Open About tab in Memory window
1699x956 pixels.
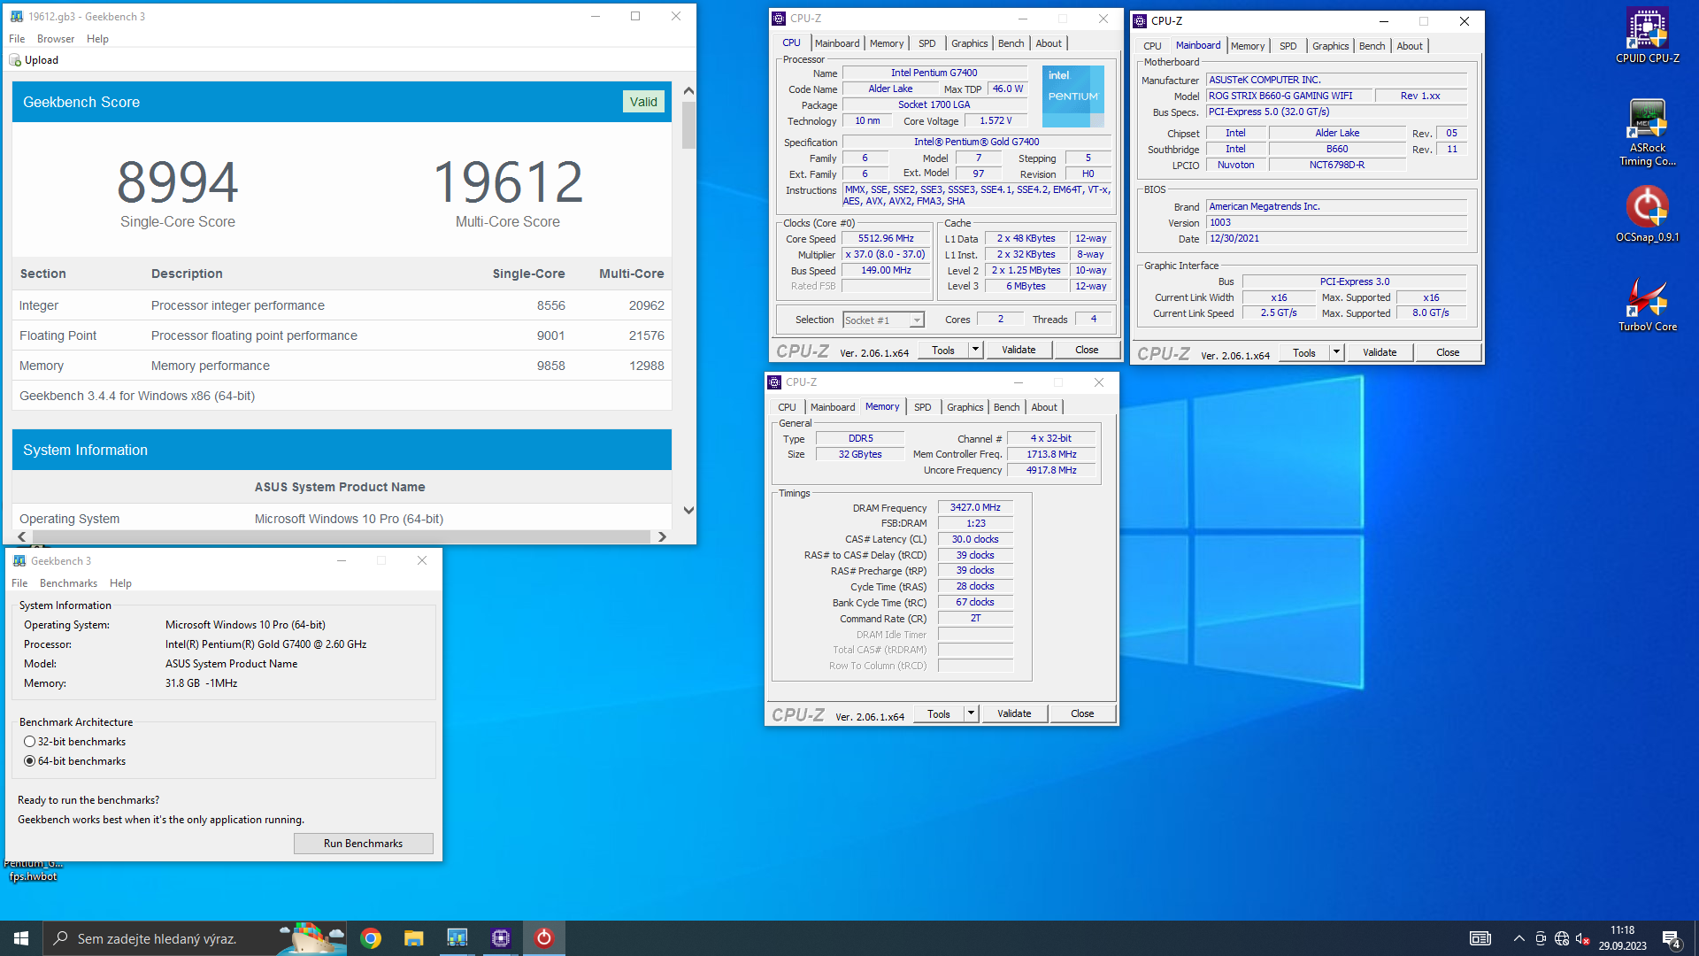(x=1044, y=407)
